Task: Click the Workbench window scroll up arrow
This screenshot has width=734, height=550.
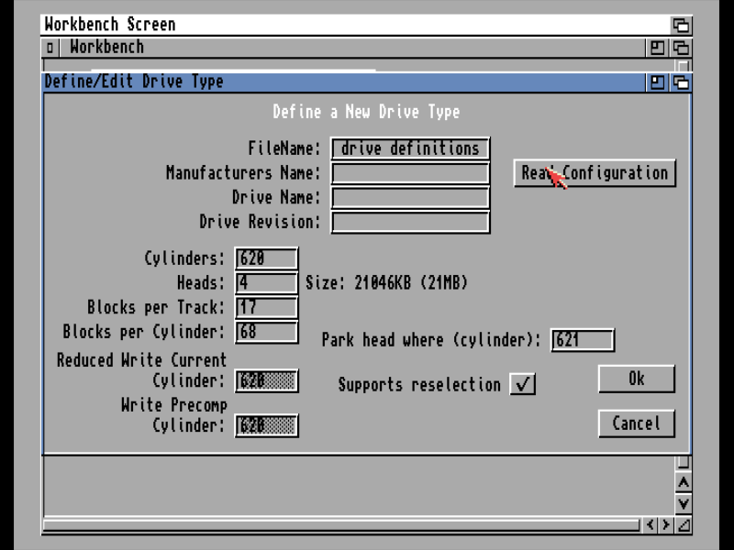Action: click(x=683, y=483)
